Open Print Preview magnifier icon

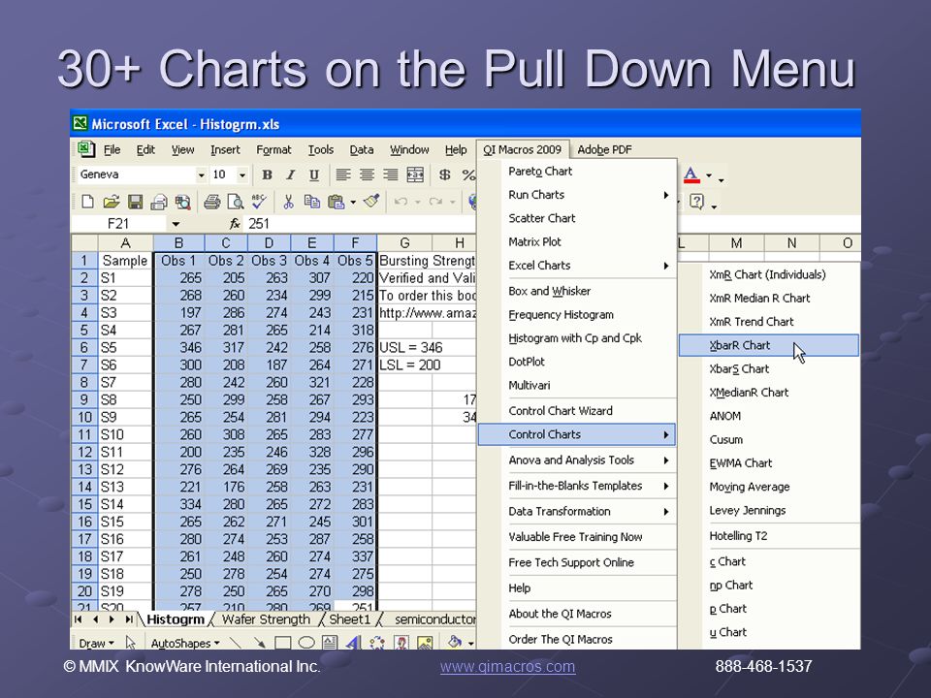click(235, 202)
